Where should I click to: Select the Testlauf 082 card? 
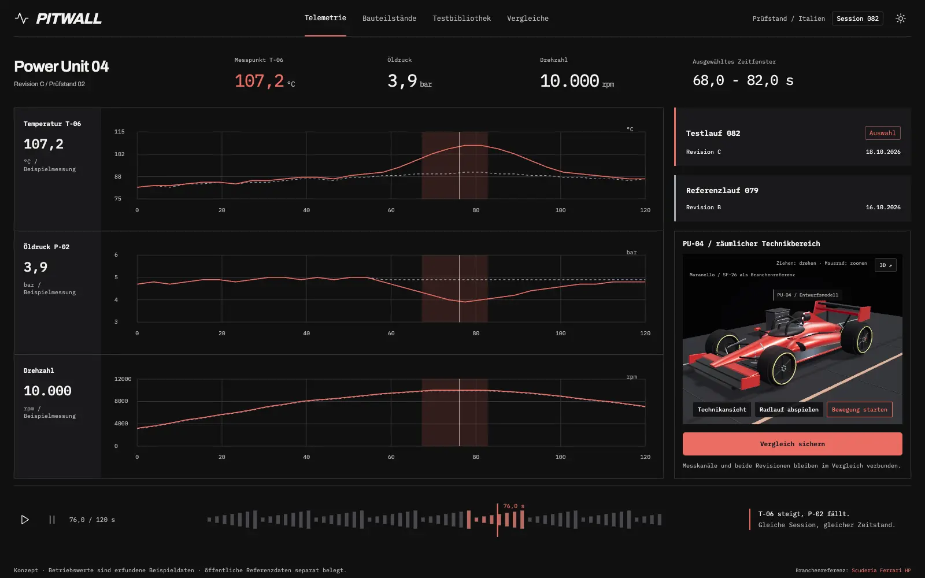[x=793, y=136]
